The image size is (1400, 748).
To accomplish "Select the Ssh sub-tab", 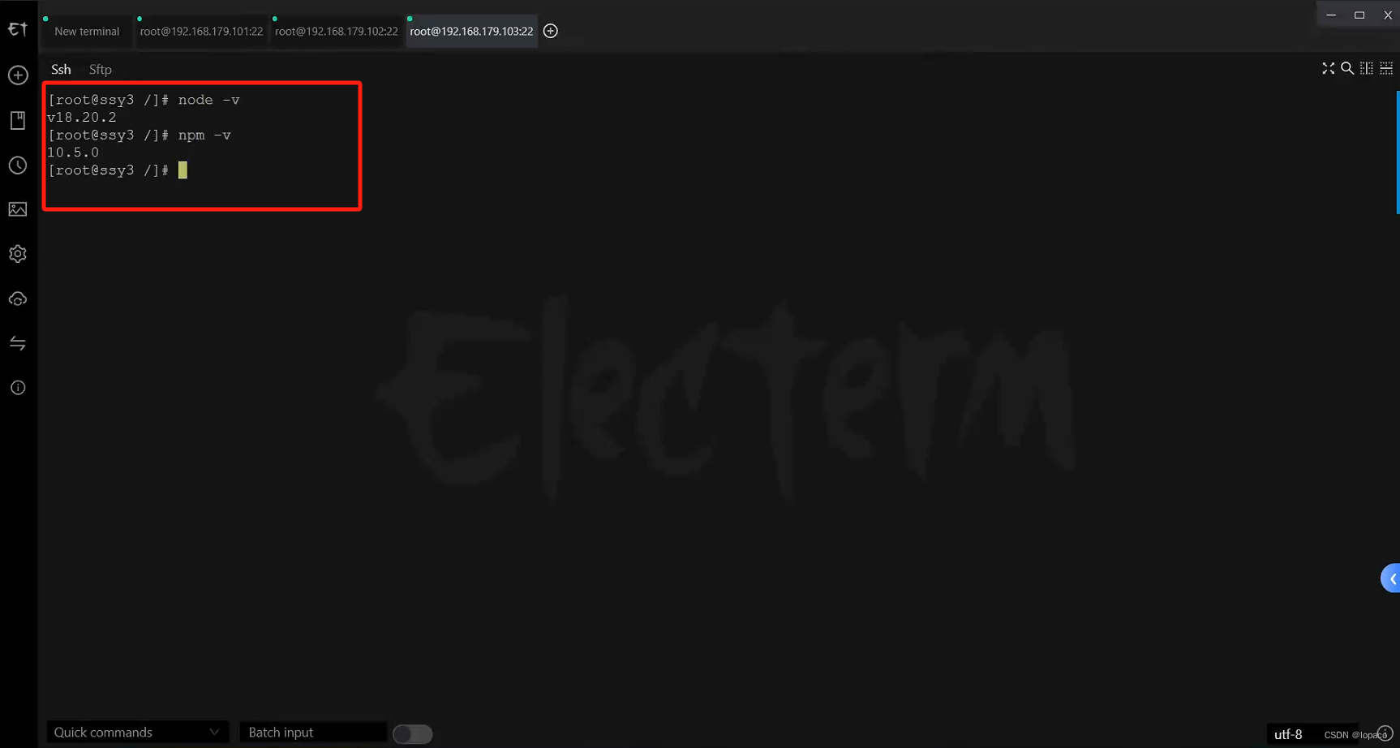I will pyautogui.click(x=61, y=69).
